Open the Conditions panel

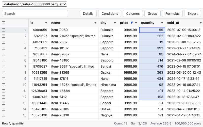pyautogui.click(x=110, y=13)
